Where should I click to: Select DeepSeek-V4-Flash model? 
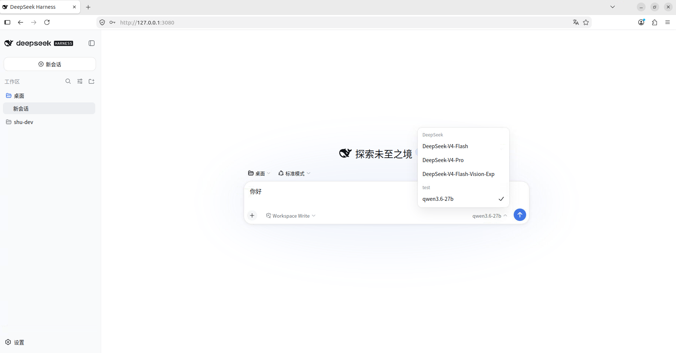pyautogui.click(x=463, y=146)
